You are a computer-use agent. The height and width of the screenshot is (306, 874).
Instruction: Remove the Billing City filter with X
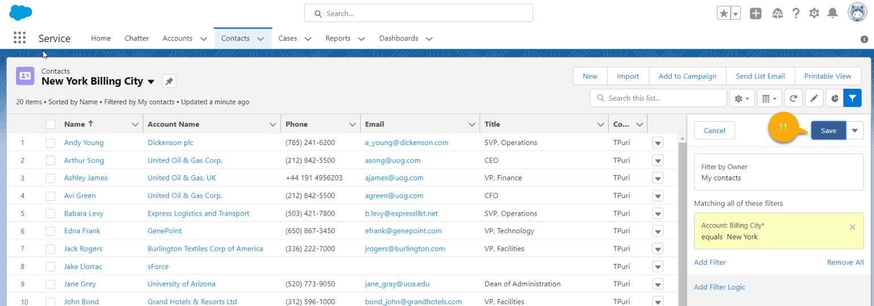(852, 228)
